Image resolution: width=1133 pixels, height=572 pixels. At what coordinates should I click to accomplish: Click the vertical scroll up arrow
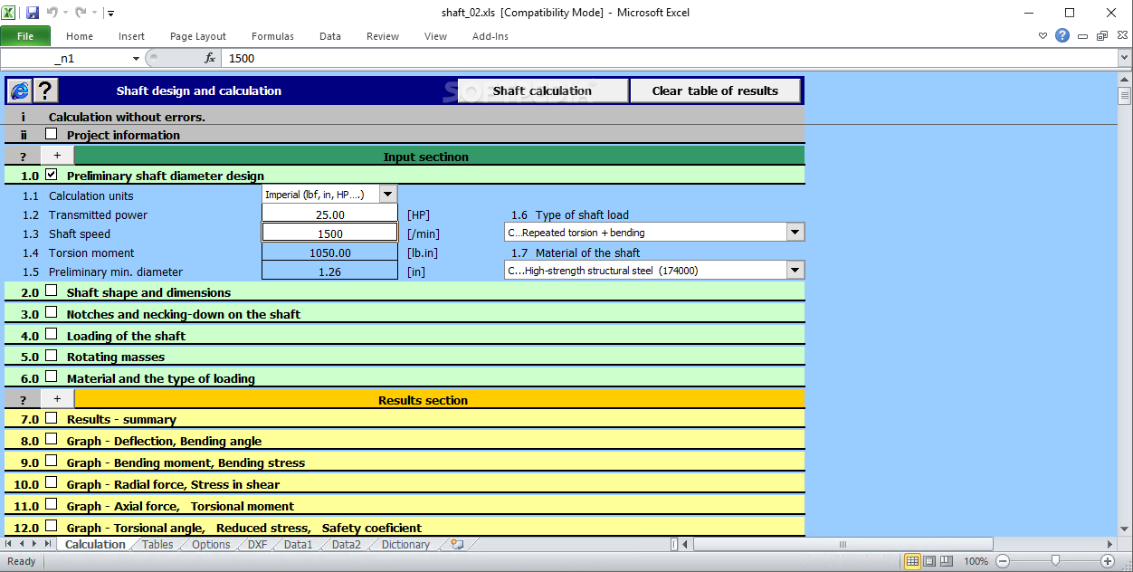click(x=1125, y=81)
